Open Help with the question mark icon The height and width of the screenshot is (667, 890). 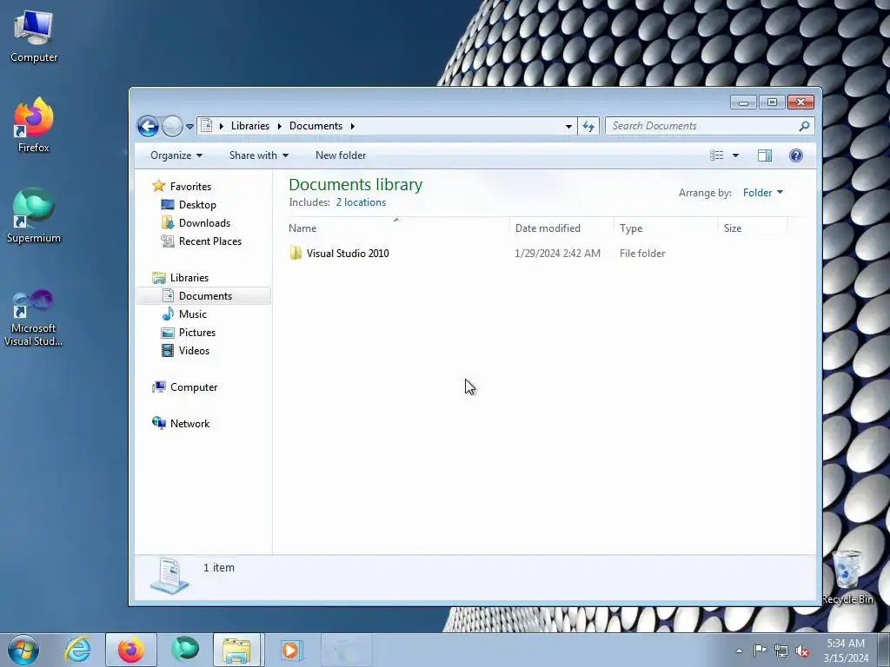pos(796,155)
